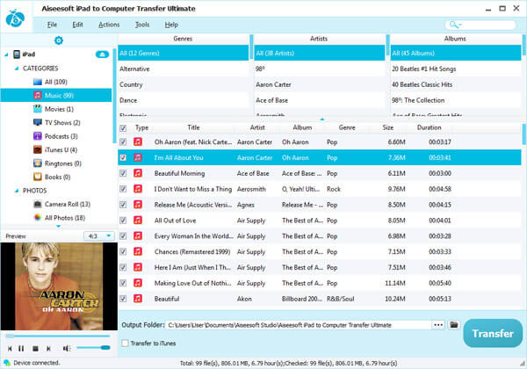The width and height of the screenshot is (527, 369).
Task: Filter by album 40 Beatles Classic Hits
Action: point(455,84)
